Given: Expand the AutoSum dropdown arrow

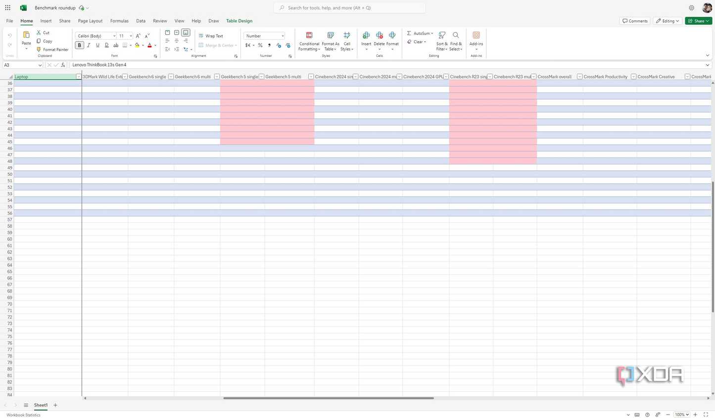Looking at the screenshot, I should coord(432,33).
